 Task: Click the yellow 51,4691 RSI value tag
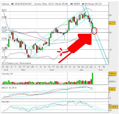coord(113,107)
